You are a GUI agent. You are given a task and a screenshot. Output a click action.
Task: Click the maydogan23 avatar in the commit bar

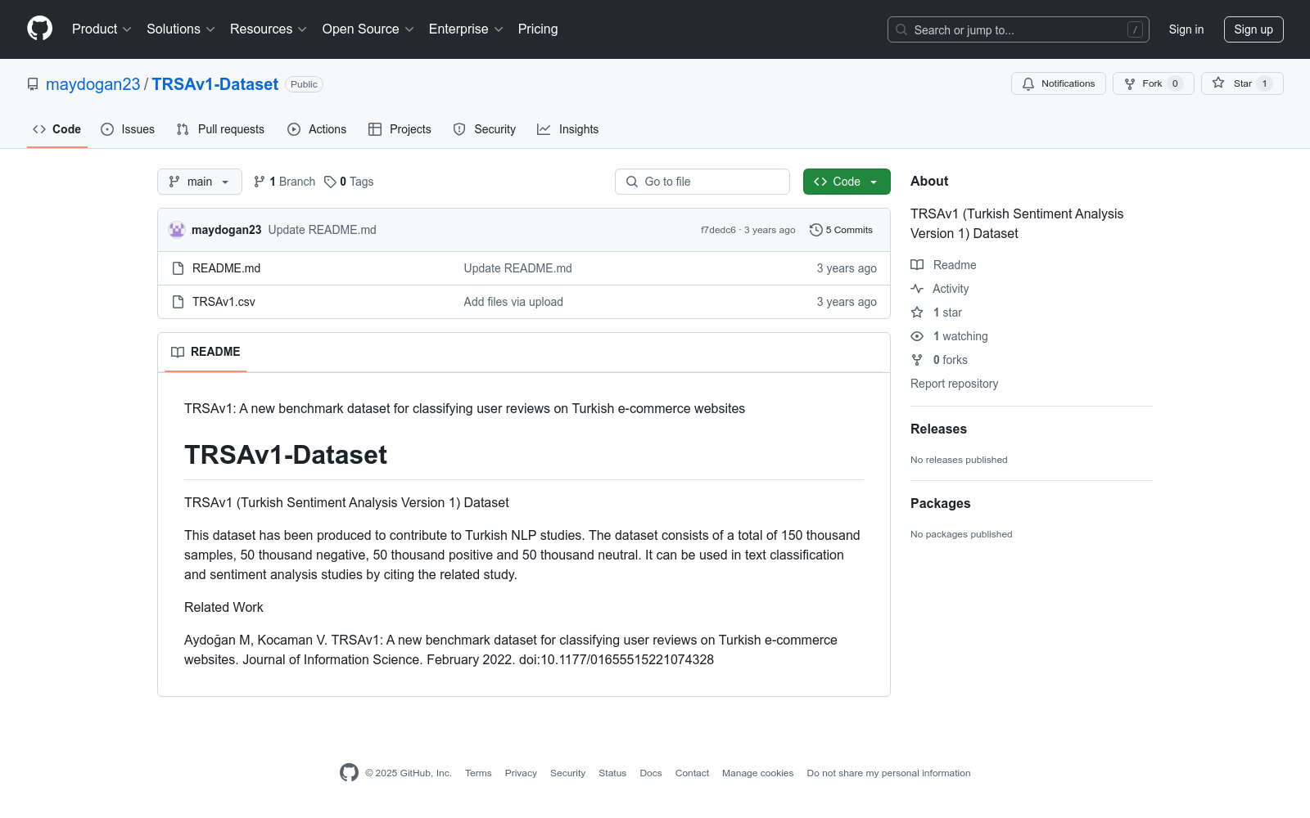click(177, 230)
